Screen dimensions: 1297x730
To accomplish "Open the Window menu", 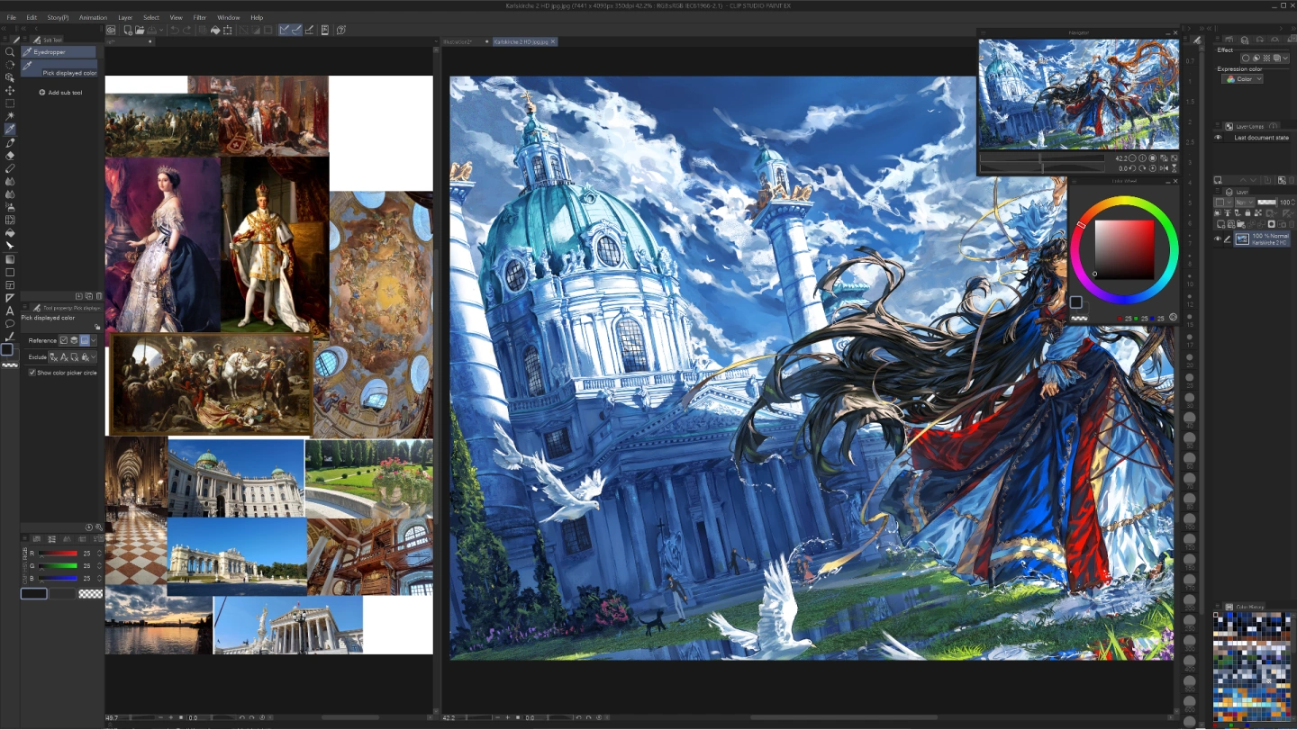I will [229, 17].
